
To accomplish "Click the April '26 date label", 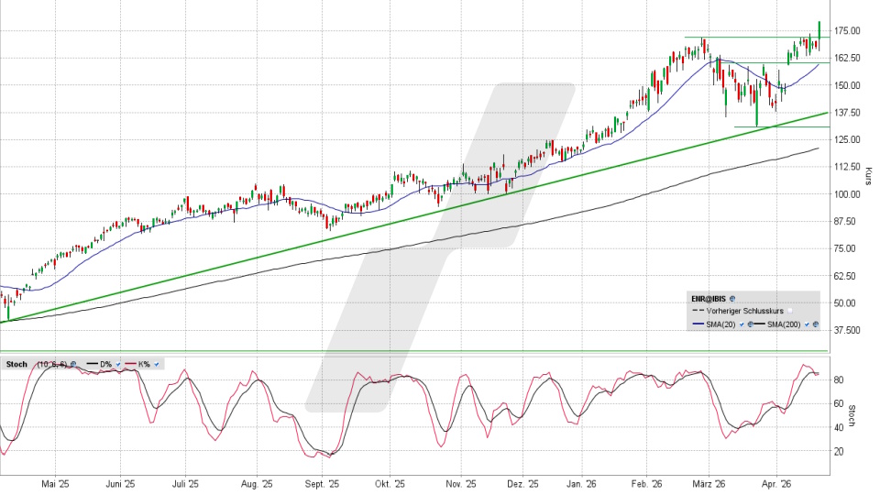I will (777, 483).
